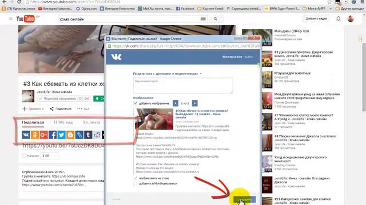Image resolution: width=366 pixels, height=205 pixels.
Task: Toggle 'добавить в Мои Видеозаписи' checkbox
Action: click(135, 183)
